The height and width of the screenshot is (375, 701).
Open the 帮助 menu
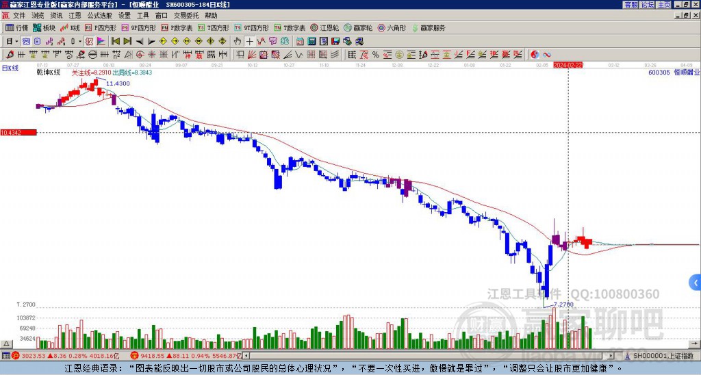pos(211,16)
